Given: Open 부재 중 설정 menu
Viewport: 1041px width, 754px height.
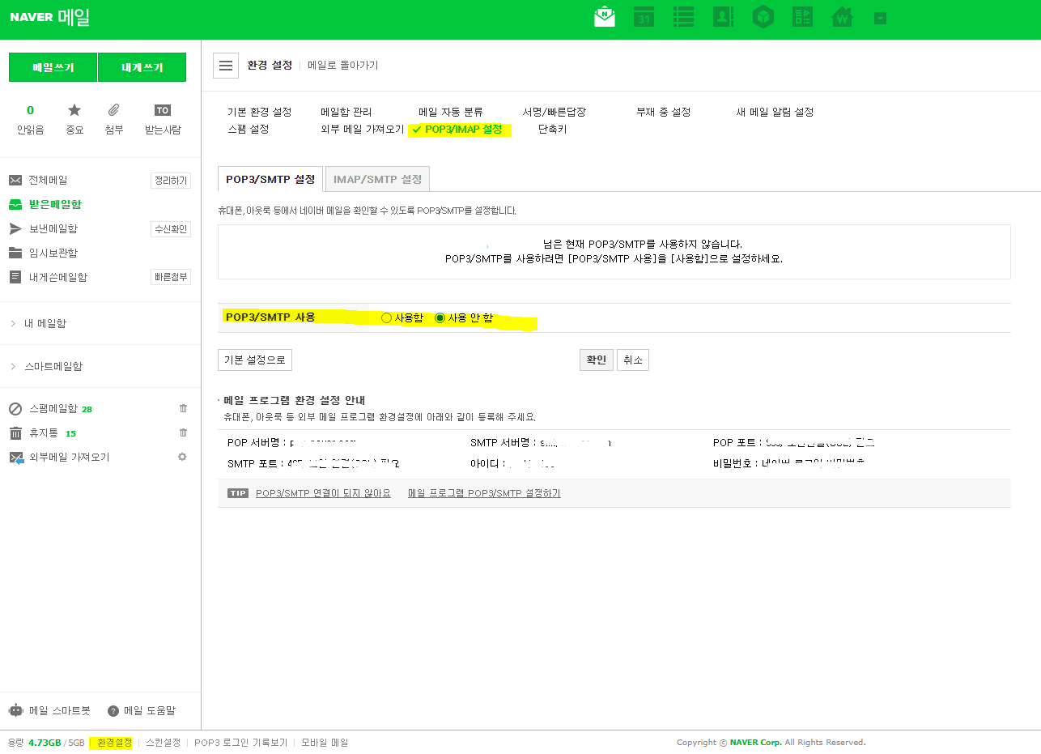Looking at the screenshot, I should [x=663, y=112].
